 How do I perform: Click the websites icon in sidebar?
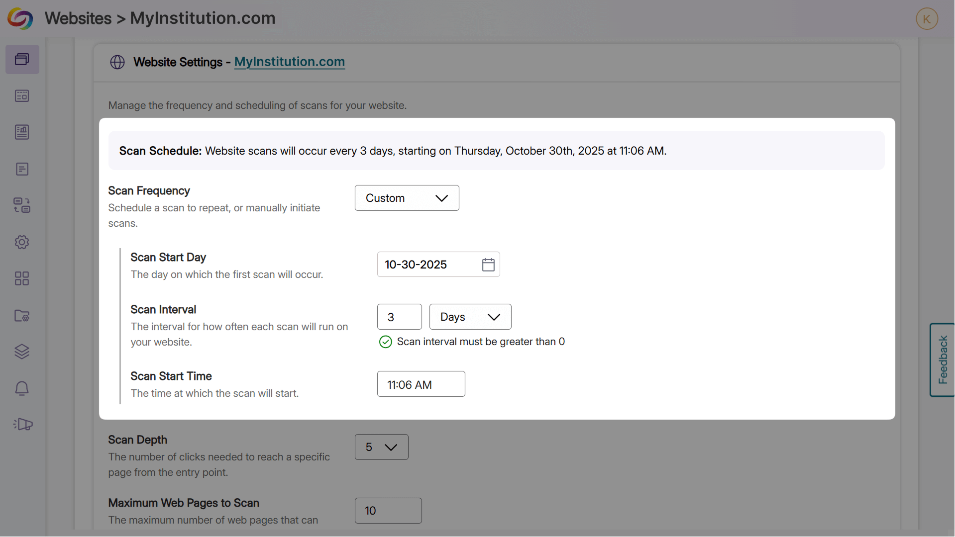click(22, 60)
